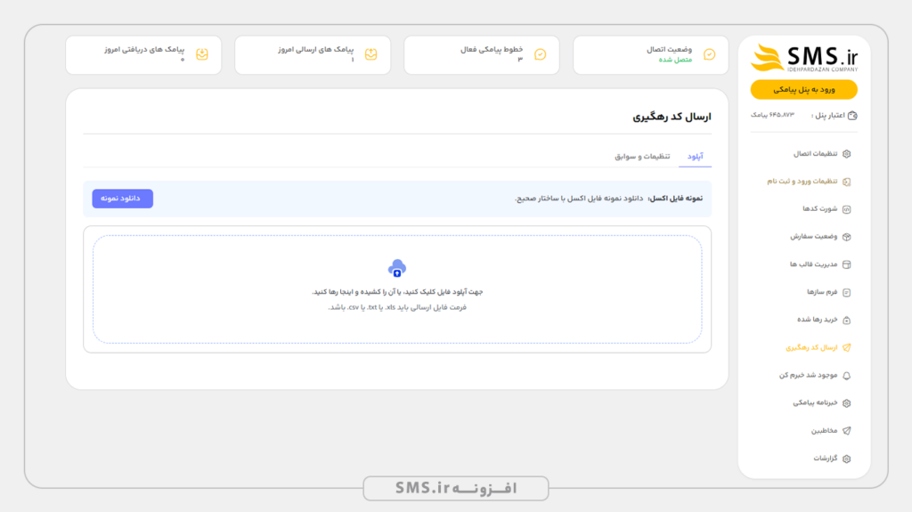Click the back-in-stock bell icon

(x=847, y=375)
